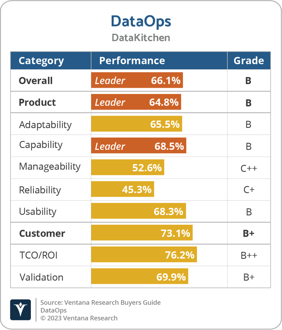Viewport: 282px width, 330px height.
Task: Click the Customer 73.1% bar
Action: 142,233
